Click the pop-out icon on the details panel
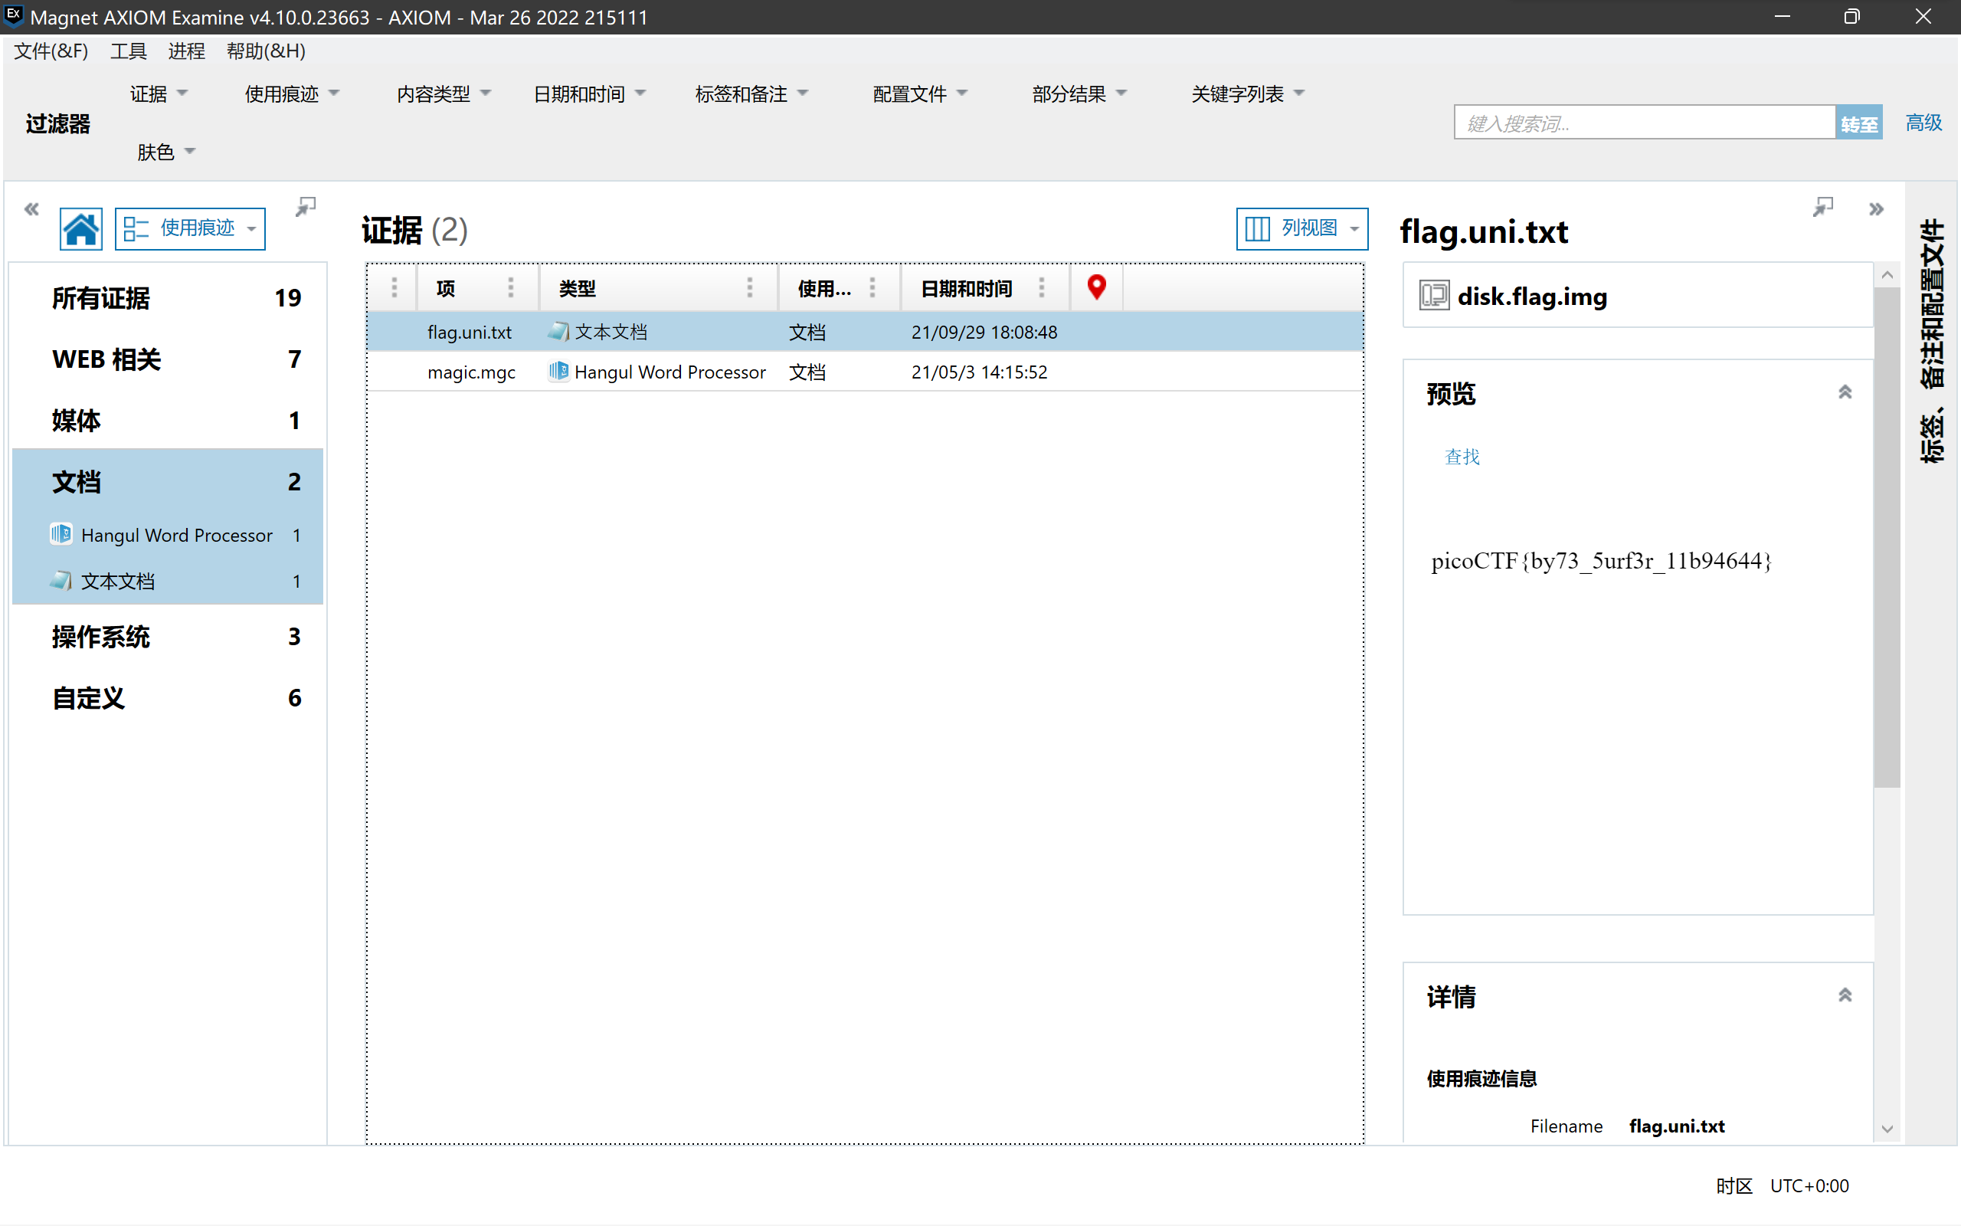 1822,207
